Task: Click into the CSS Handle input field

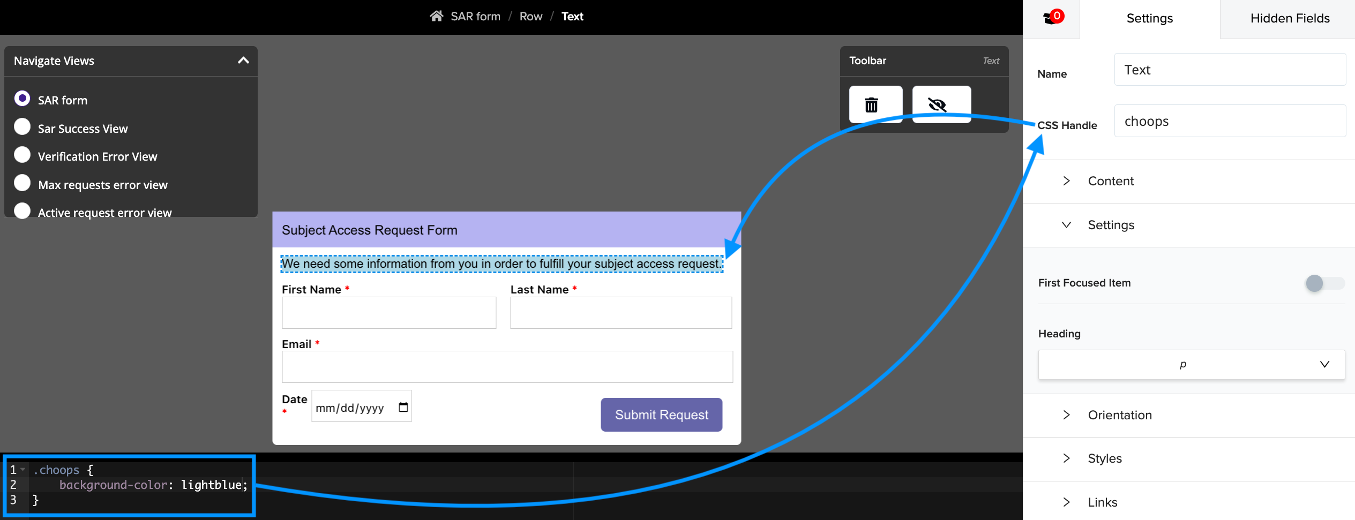Action: click(1229, 122)
